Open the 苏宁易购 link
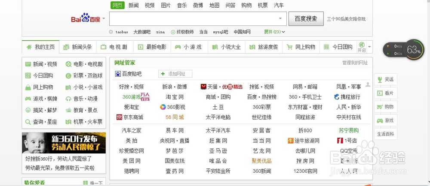The width and height of the screenshot is (430, 186). [x=349, y=131]
